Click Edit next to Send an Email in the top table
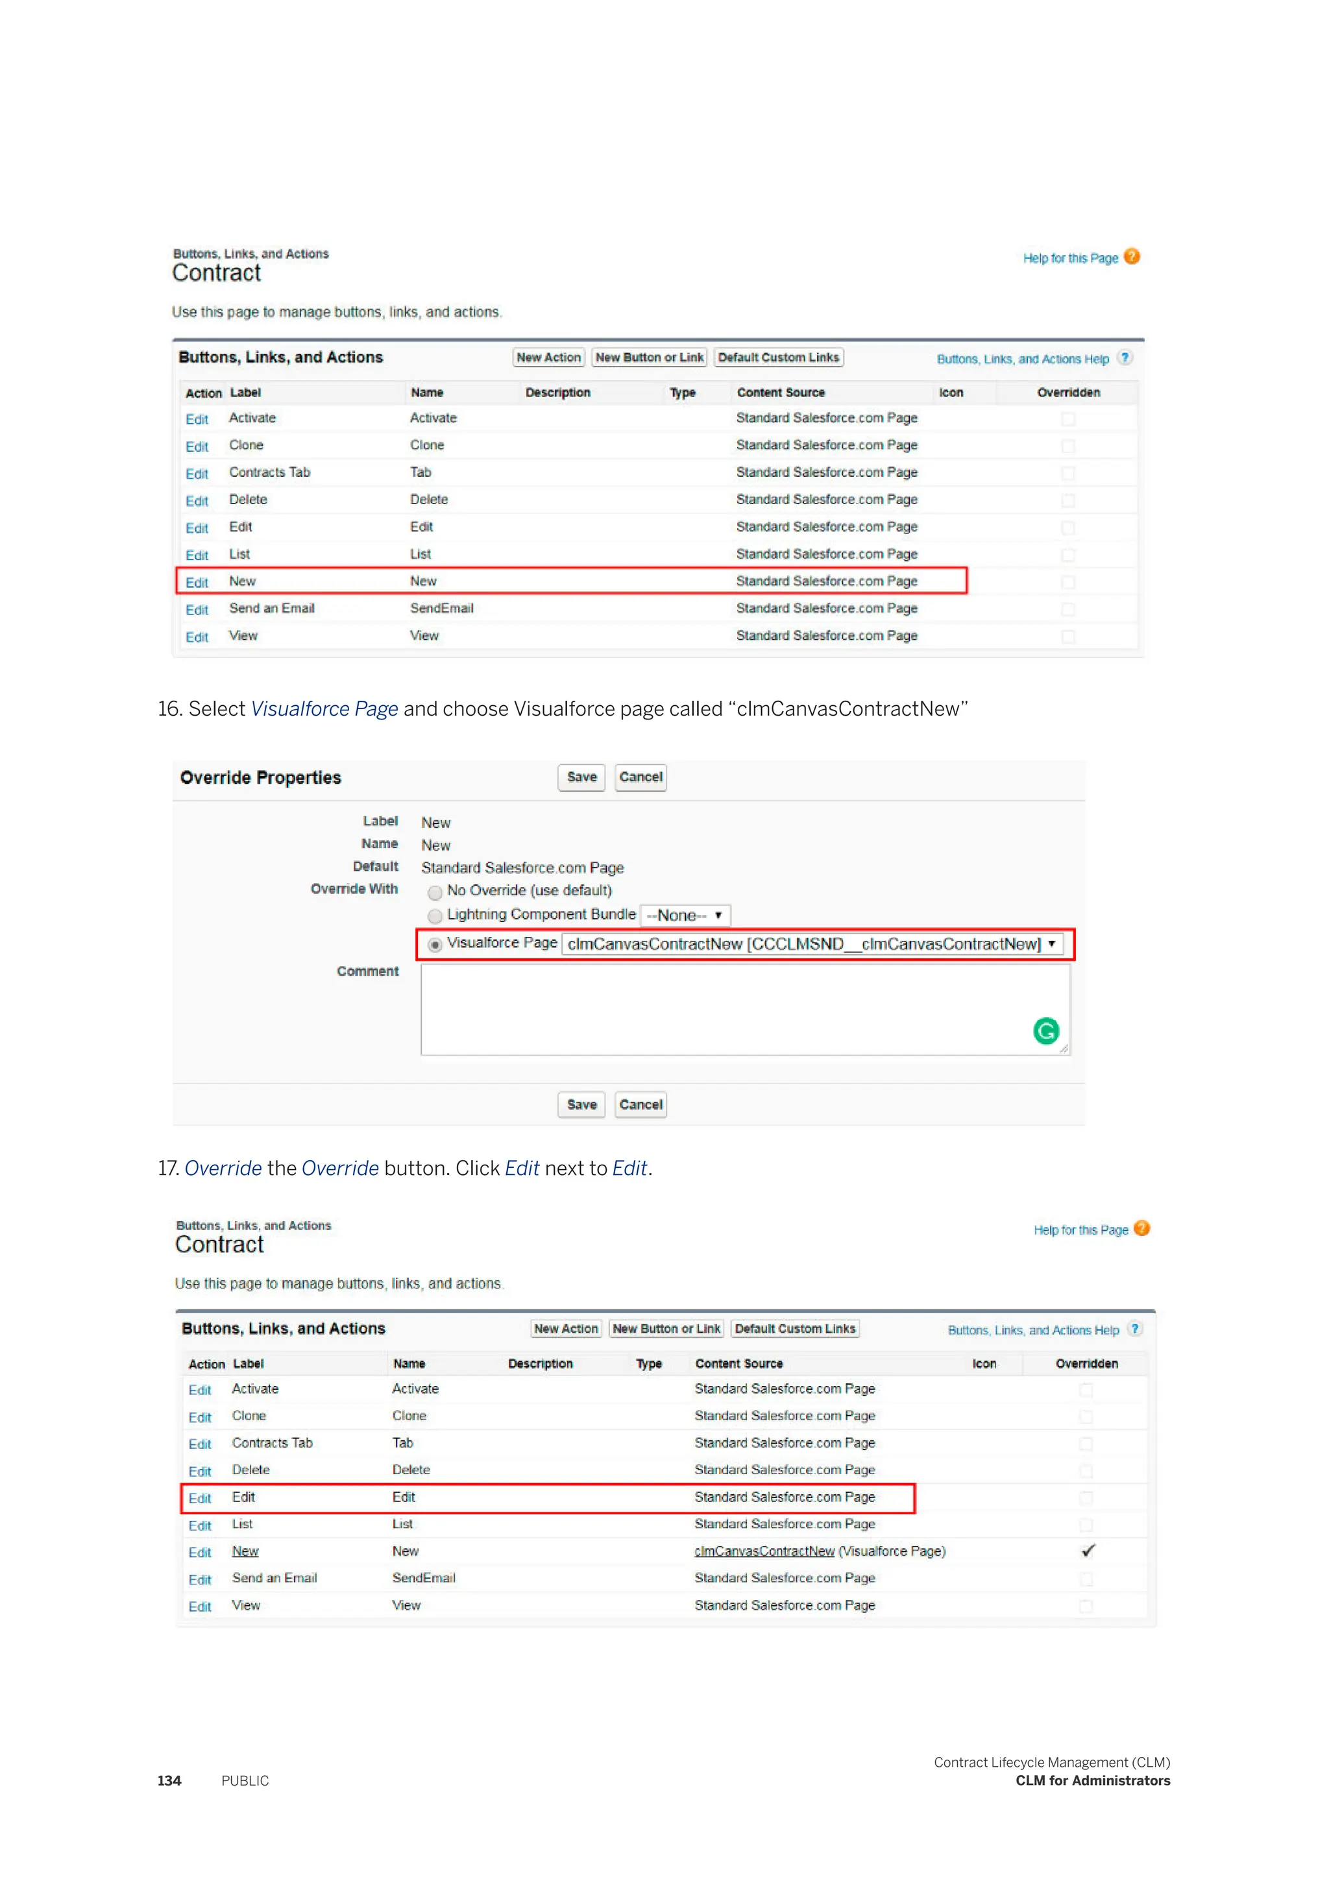The height and width of the screenshot is (1879, 1329). 197,610
